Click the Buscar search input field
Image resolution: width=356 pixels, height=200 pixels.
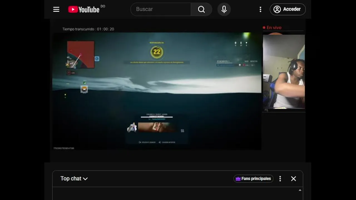(161, 9)
